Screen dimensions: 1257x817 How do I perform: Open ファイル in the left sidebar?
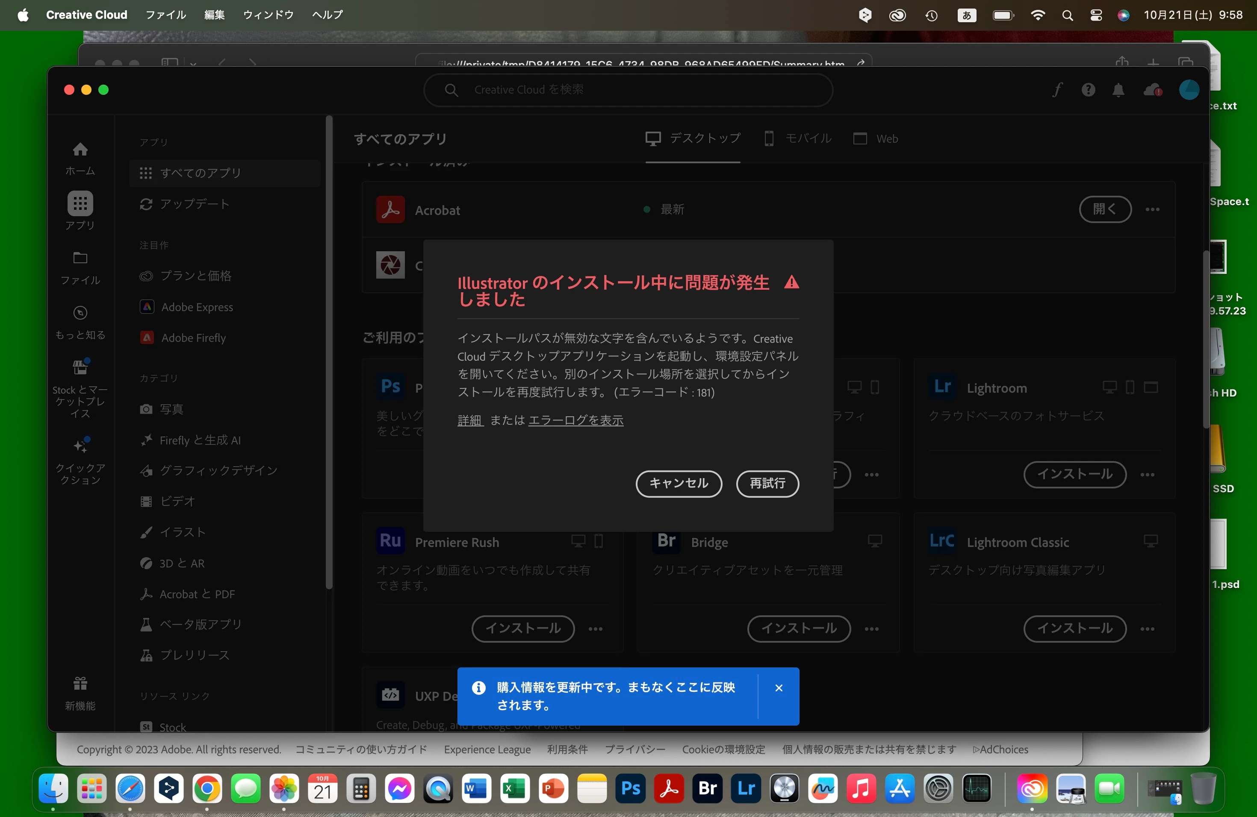(80, 267)
